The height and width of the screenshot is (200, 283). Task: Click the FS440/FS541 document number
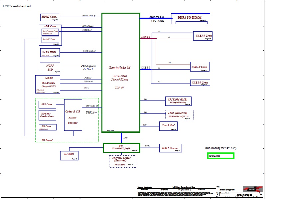[x=244, y=195]
